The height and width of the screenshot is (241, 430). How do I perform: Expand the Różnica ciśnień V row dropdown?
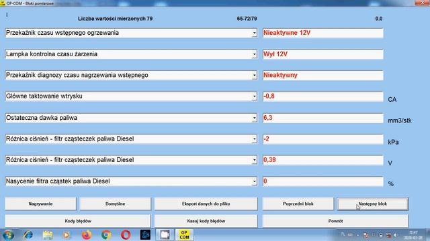tap(255, 160)
